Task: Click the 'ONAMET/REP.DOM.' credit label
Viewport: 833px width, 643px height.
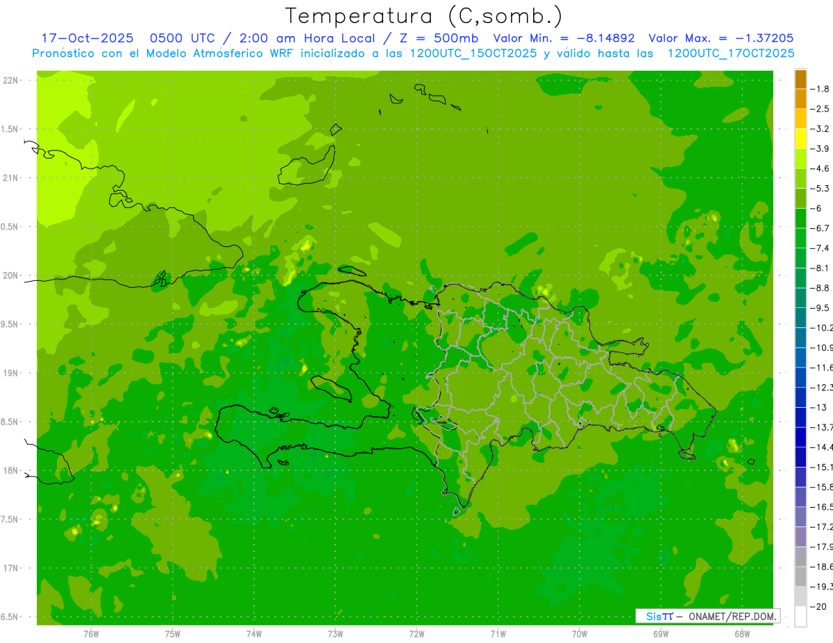Action: coord(733,616)
